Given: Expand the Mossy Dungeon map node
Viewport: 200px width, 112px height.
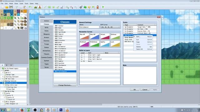Looking at the screenshot, I should point(3,102).
